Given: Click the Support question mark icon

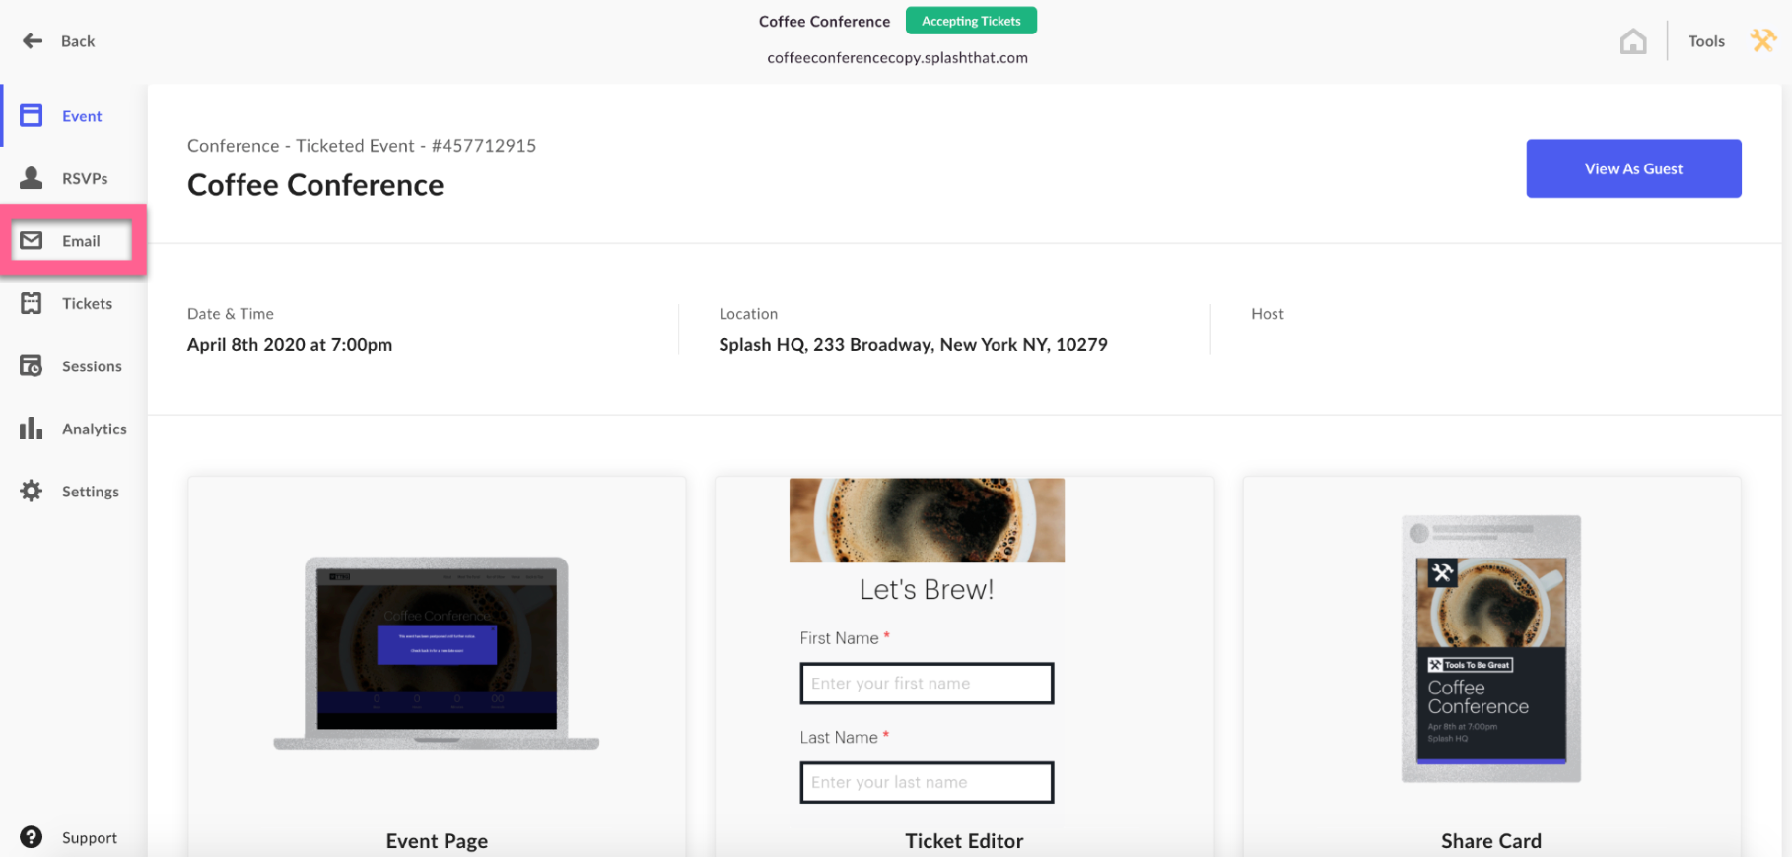Looking at the screenshot, I should click(32, 837).
